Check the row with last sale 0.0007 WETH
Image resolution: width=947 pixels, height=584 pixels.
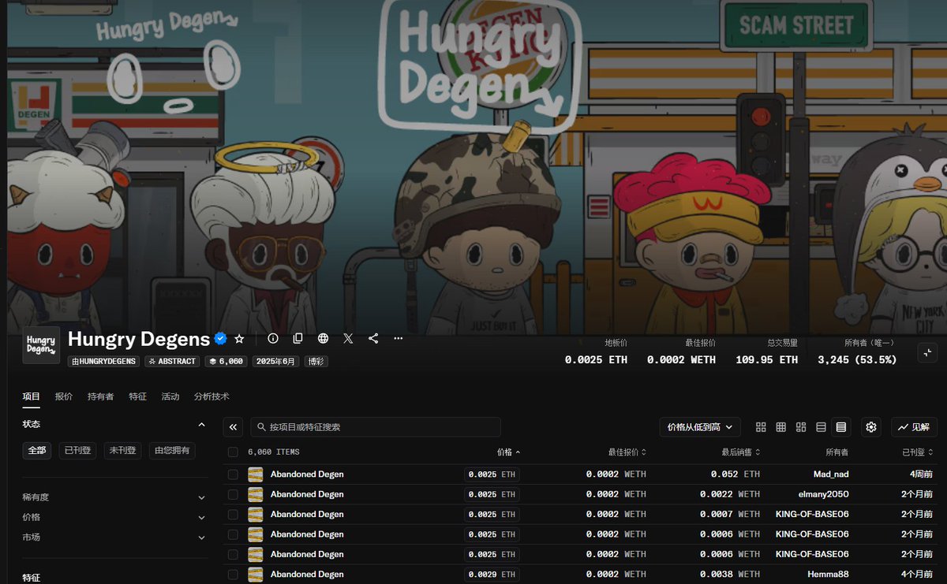tap(233, 515)
